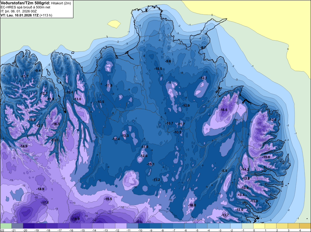The height and width of the screenshot is (232, 311).
Task: Click the -9.6 temperature value
Action: [168, 61]
